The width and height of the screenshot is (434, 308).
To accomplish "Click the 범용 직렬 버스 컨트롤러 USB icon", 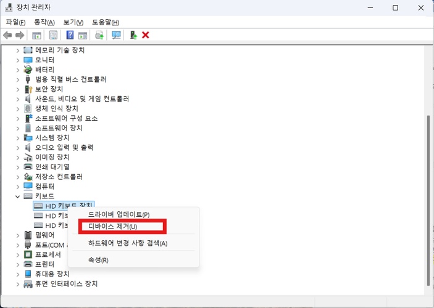I will (28, 79).
